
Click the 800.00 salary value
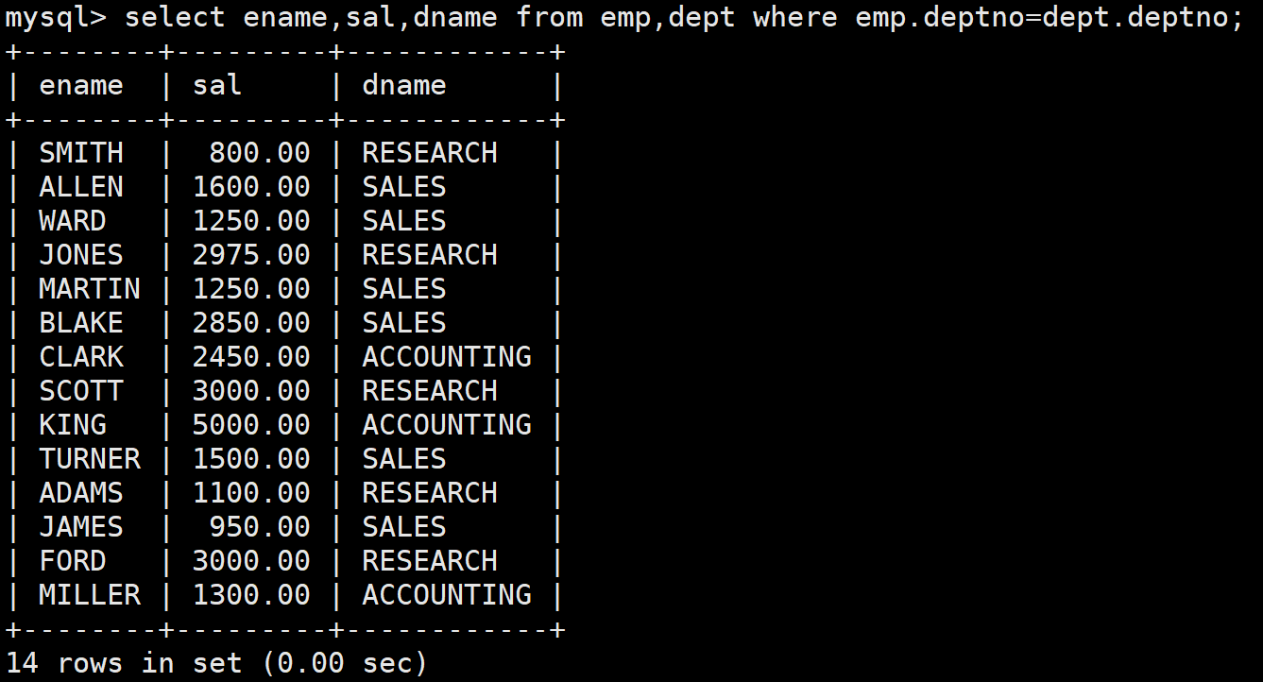[x=260, y=153]
